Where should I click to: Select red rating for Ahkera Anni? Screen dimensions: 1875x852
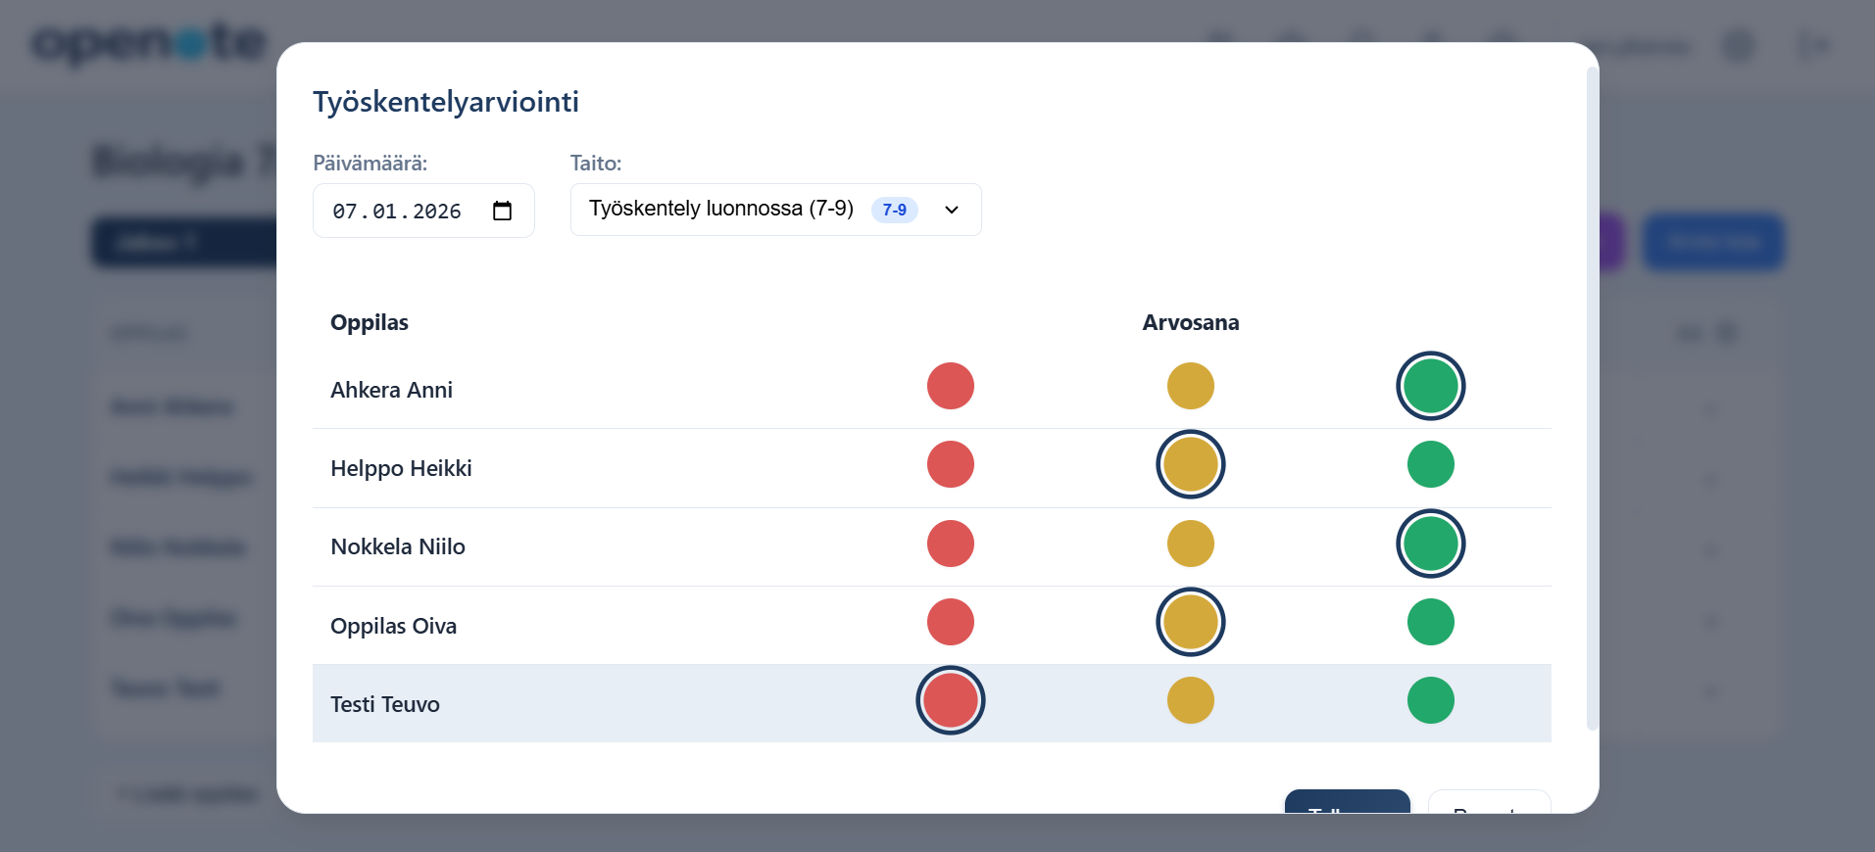[x=950, y=386]
